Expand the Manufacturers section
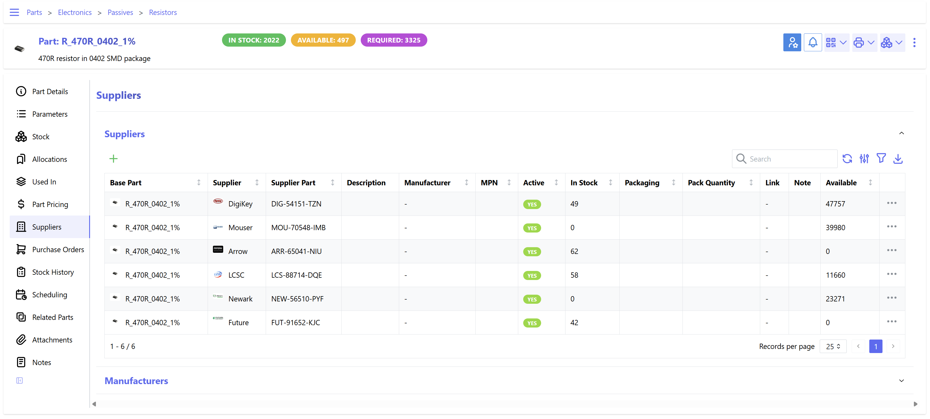The height and width of the screenshot is (419, 930). click(901, 381)
